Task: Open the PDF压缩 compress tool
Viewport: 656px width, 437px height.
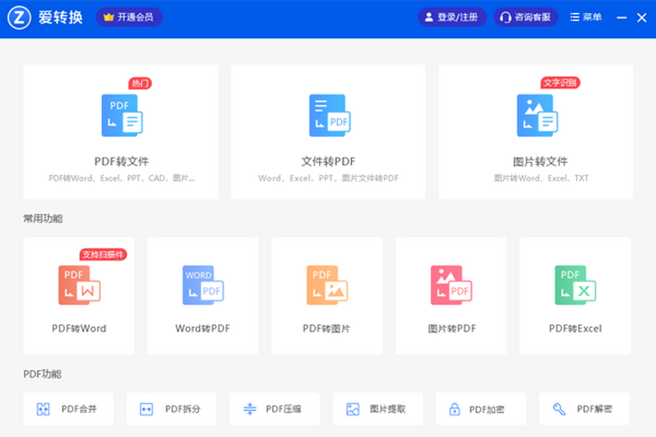Action: click(274, 409)
